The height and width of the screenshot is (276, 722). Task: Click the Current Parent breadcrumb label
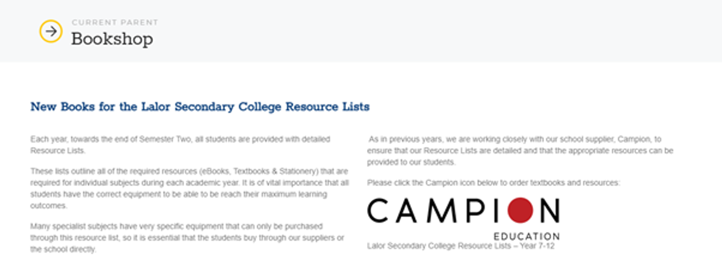tap(114, 22)
